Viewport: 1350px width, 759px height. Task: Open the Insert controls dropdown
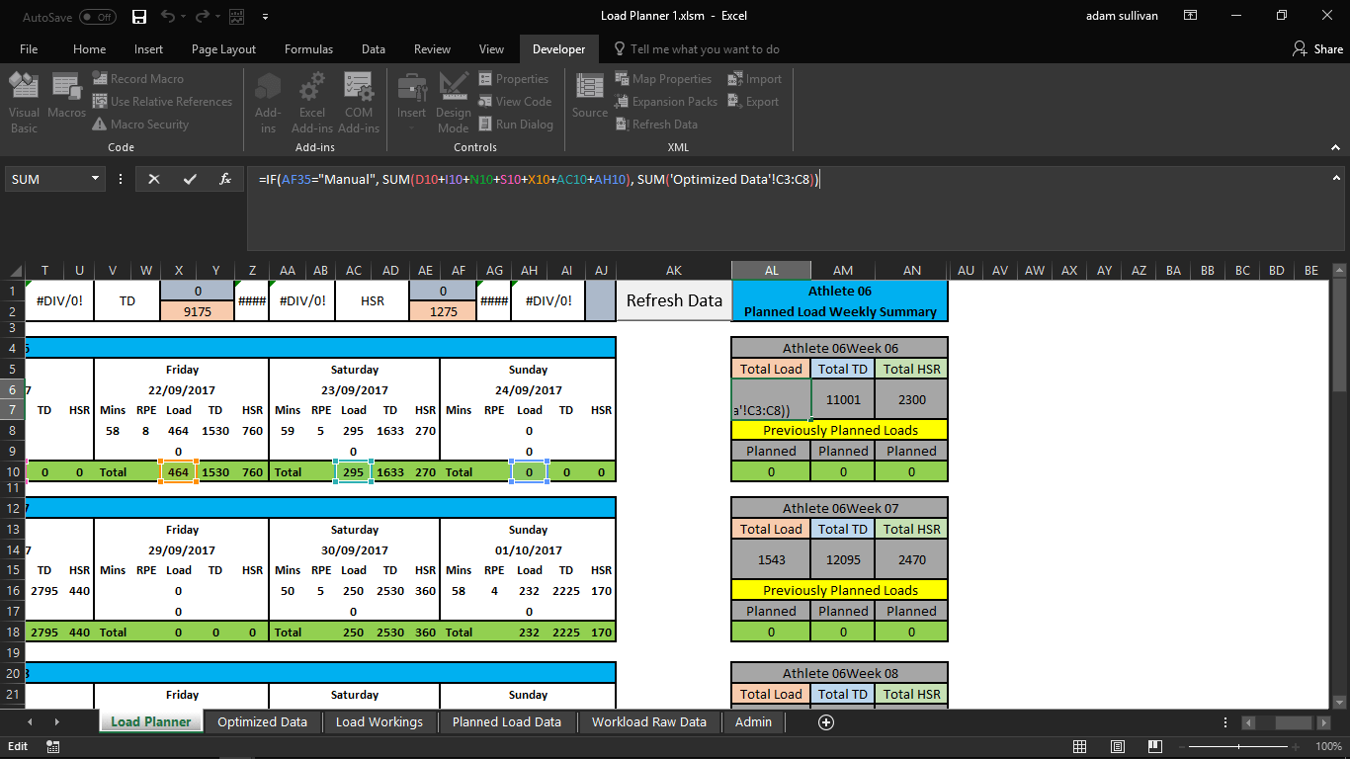point(411,100)
